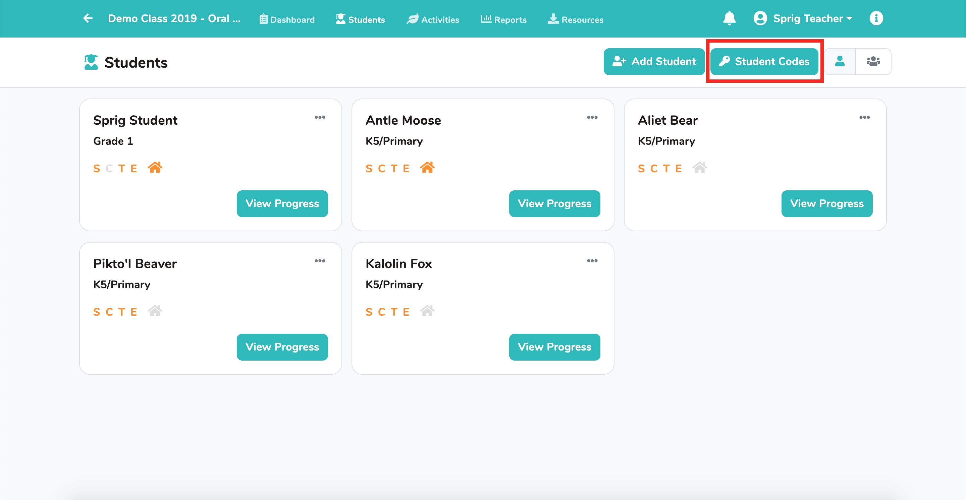Click S indicator on Antle Moose card
The image size is (966, 500).
(x=369, y=169)
